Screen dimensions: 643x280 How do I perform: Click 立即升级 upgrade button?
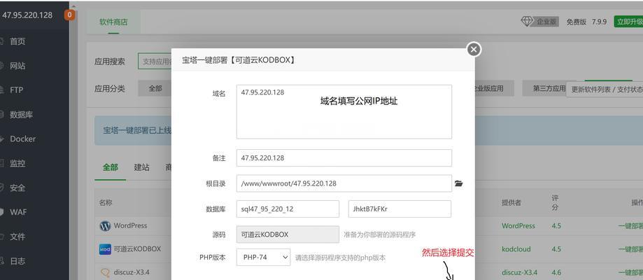tap(628, 22)
